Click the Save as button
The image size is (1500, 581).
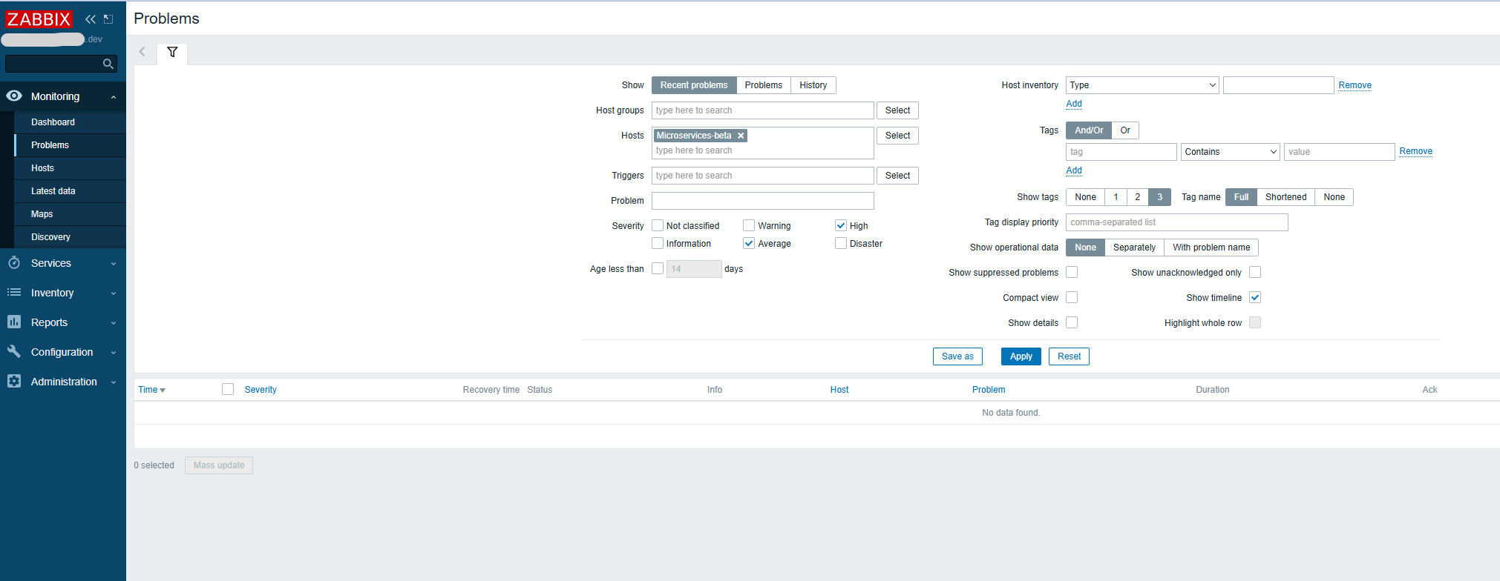[957, 356]
